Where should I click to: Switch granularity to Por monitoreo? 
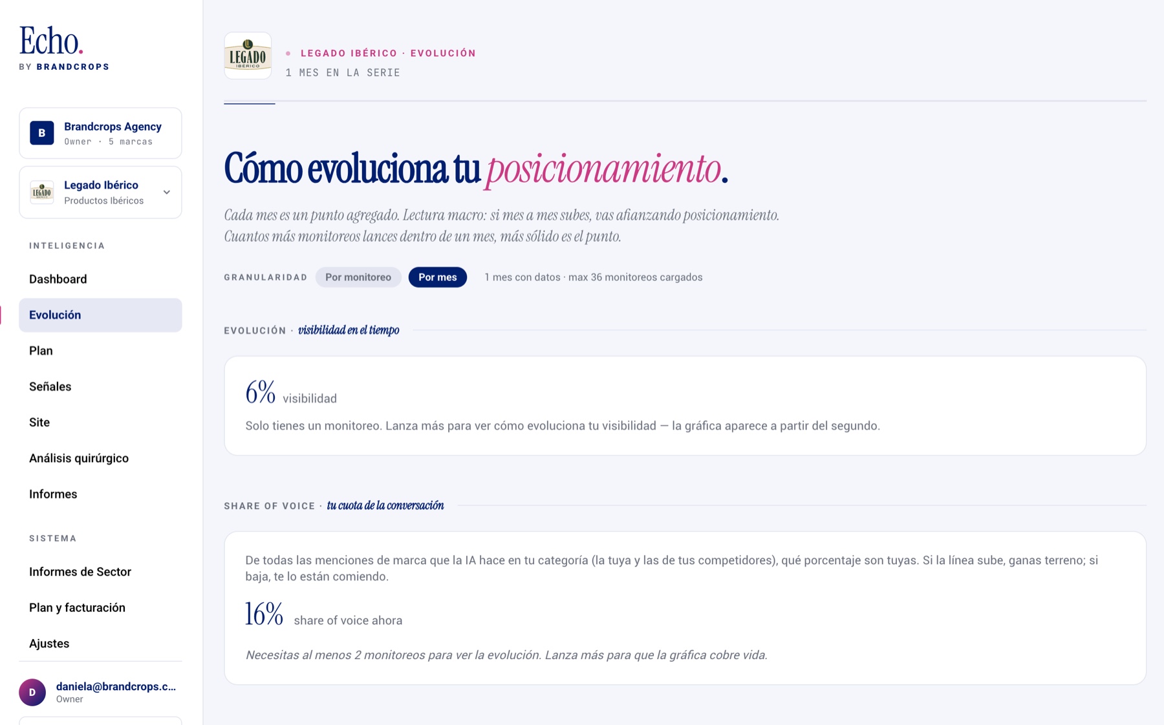pyautogui.click(x=358, y=277)
